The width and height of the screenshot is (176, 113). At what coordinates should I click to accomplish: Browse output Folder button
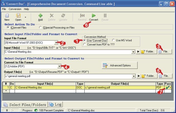click(149, 76)
